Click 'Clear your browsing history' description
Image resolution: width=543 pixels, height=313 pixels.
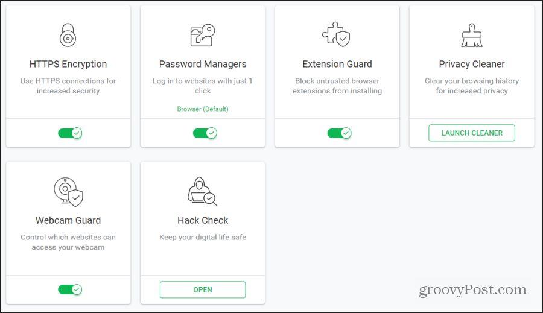coord(472,86)
